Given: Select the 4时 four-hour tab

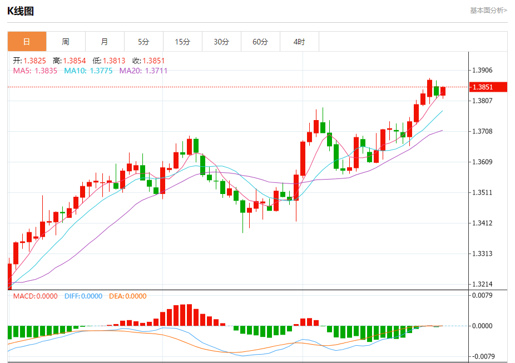Looking at the screenshot, I should coord(299,42).
